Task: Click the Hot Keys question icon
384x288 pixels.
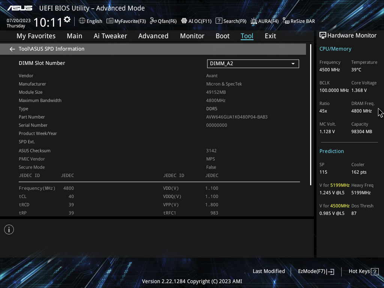Action: [375, 271]
